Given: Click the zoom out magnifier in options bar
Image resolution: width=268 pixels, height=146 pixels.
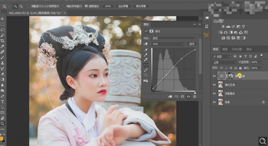Looking at the screenshot, I should click(x=21, y=6).
